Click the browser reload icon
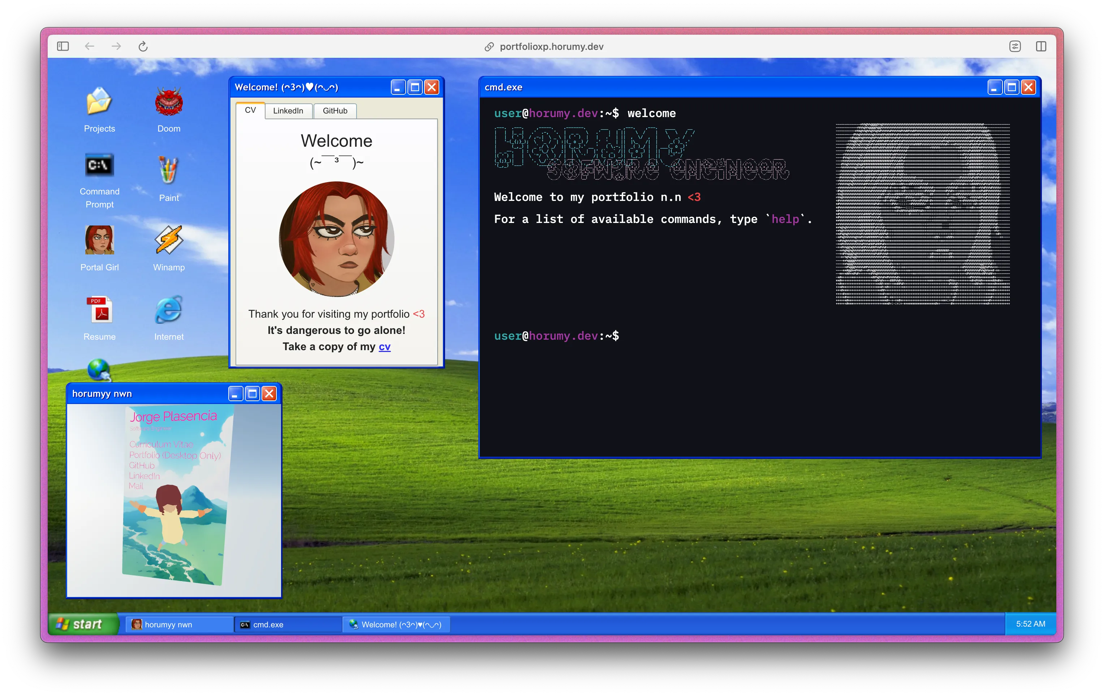The height and width of the screenshot is (696, 1104). click(143, 46)
